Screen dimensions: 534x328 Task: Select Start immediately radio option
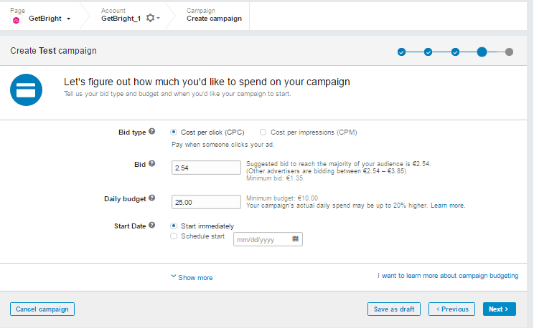coord(174,226)
